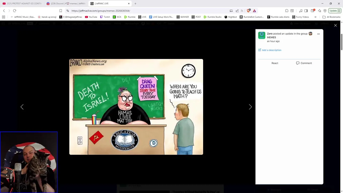Screen dimensions: 343x193
Task: React to the meme post
Action: tap(275, 63)
